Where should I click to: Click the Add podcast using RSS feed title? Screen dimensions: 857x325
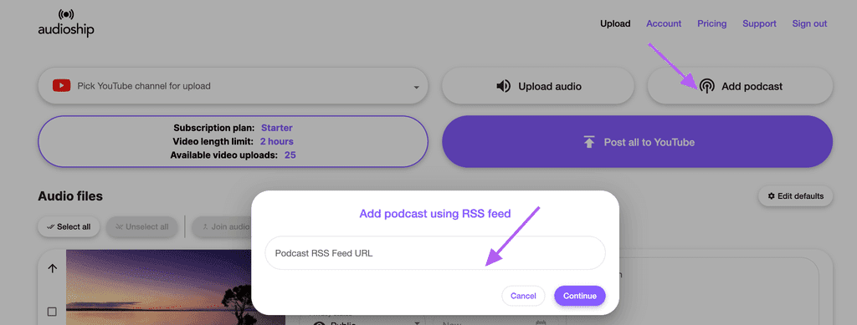pyautogui.click(x=435, y=214)
